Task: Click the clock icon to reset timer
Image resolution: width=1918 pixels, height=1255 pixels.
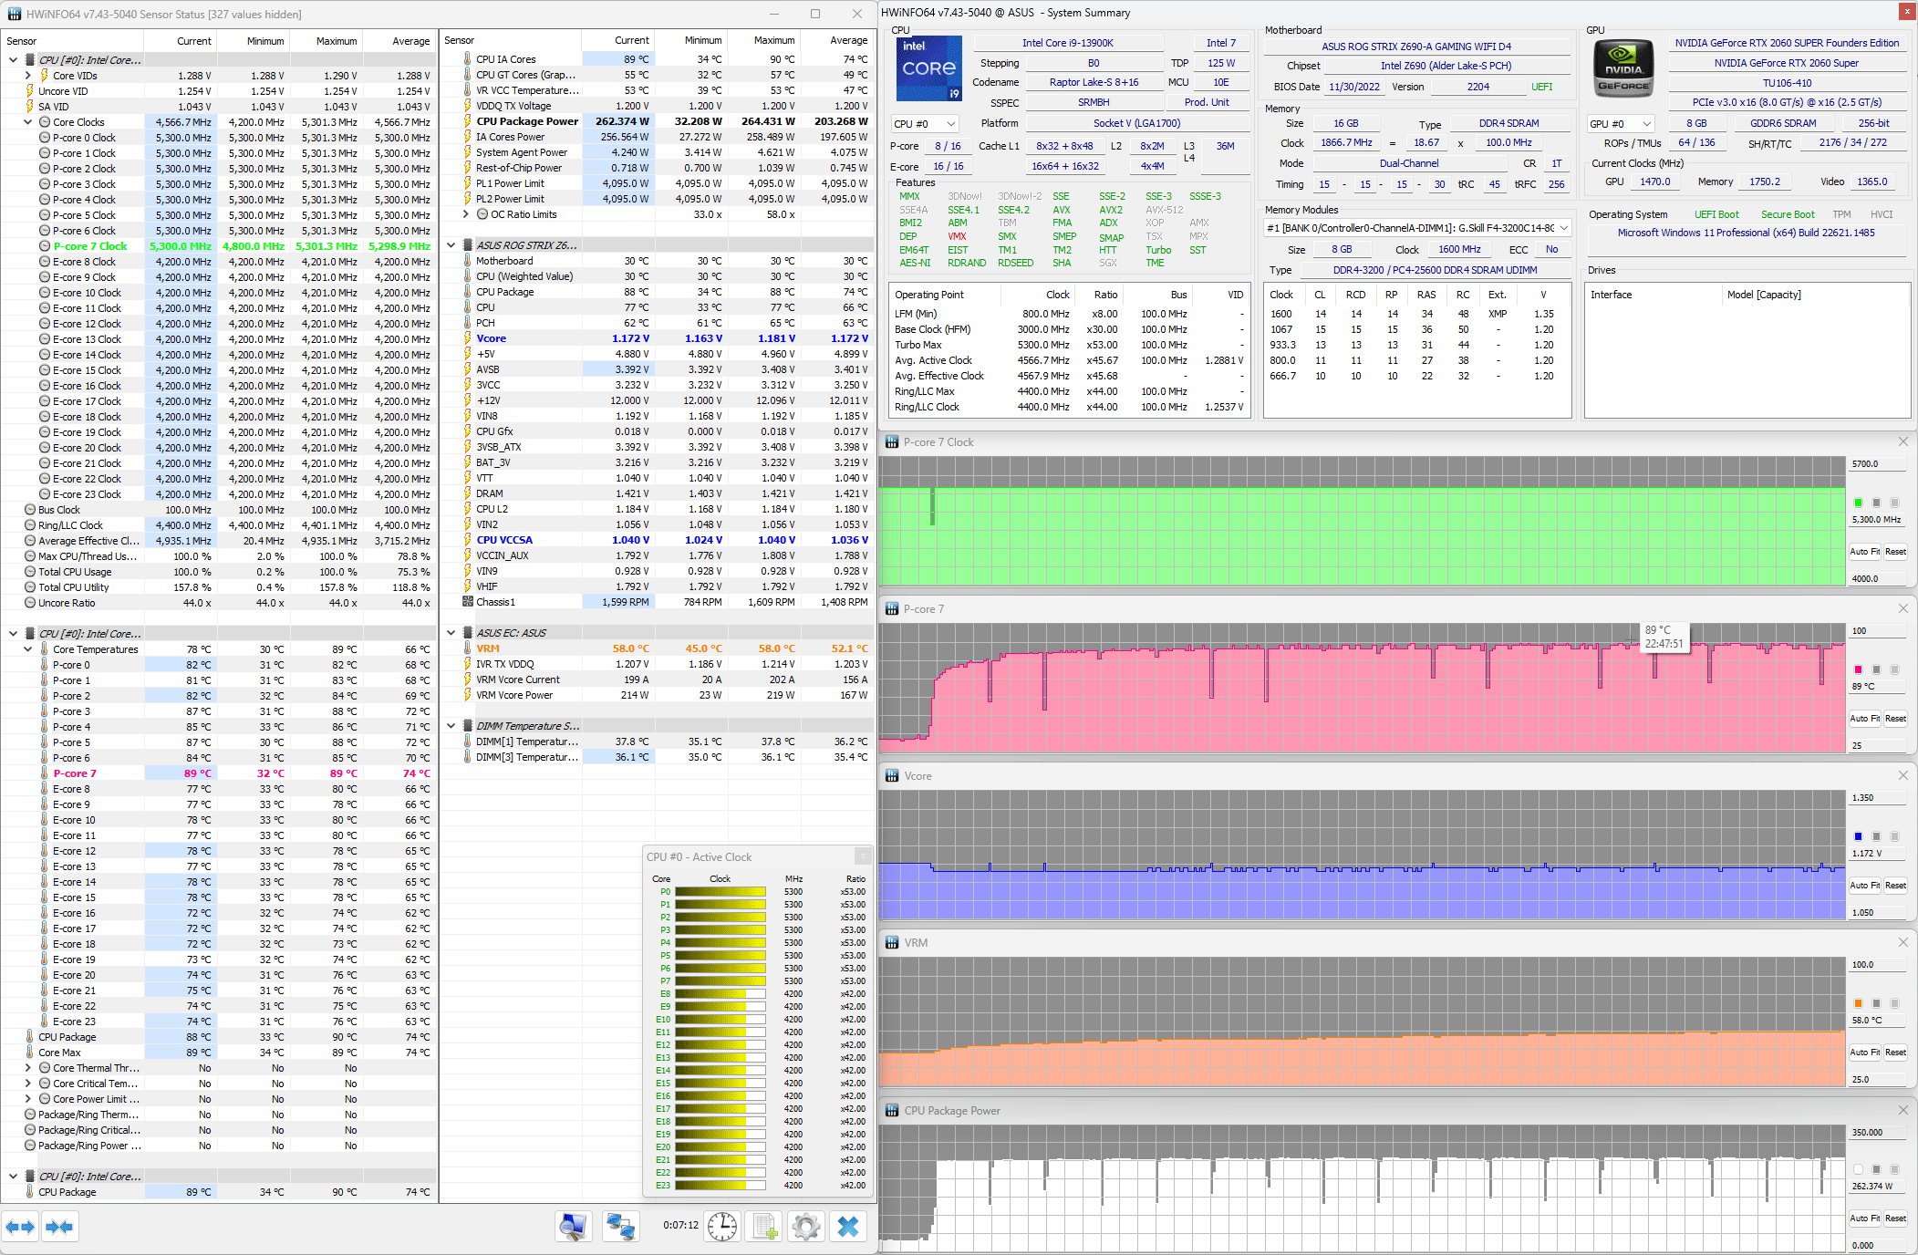Action: tap(722, 1227)
